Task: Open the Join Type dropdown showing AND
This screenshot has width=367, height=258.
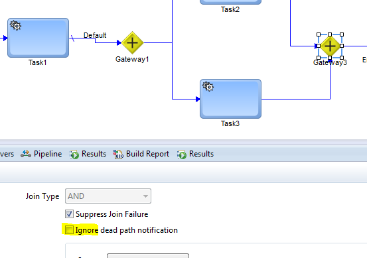Action: pyautogui.click(x=108, y=196)
